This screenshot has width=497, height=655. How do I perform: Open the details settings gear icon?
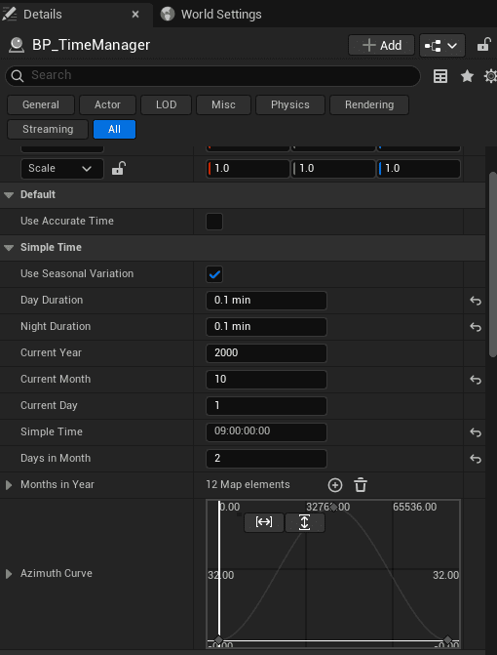coord(490,76)
